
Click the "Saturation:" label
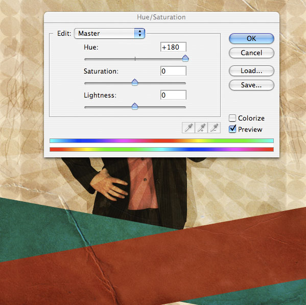101,71
